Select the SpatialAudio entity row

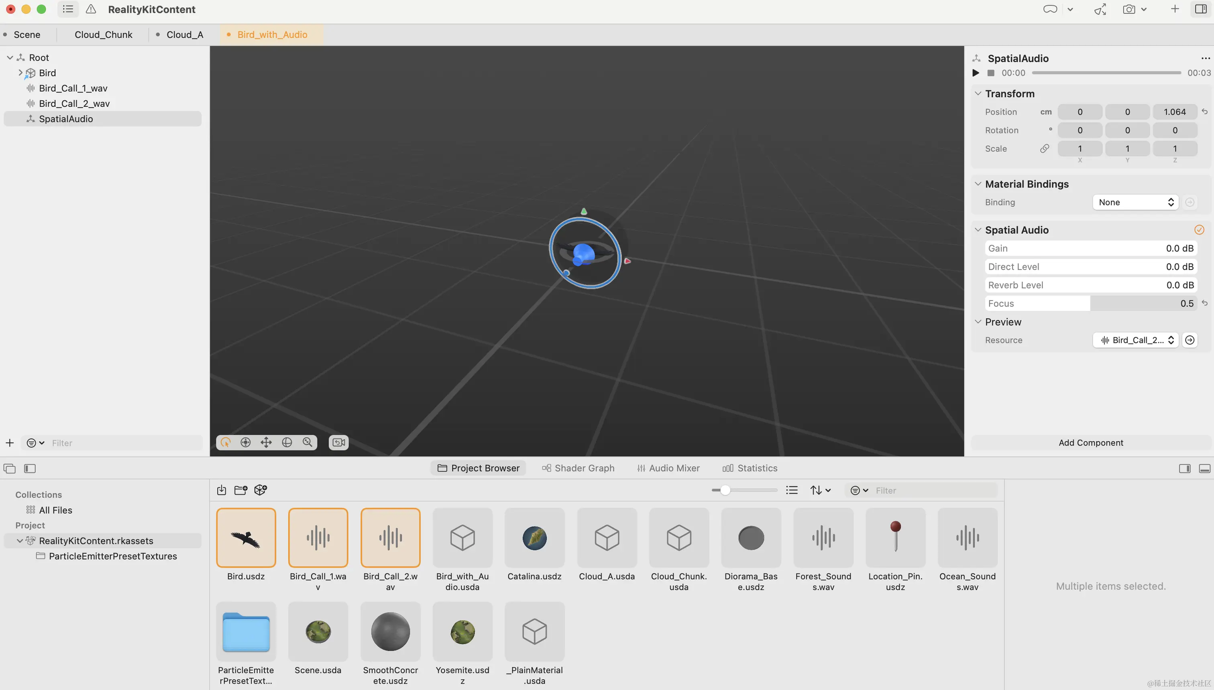pyautogui.click(x=102, y=118)
